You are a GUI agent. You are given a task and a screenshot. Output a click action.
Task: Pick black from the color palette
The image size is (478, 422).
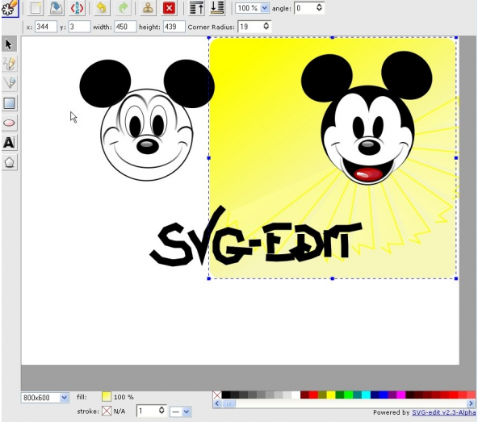(x=226, y=395)
